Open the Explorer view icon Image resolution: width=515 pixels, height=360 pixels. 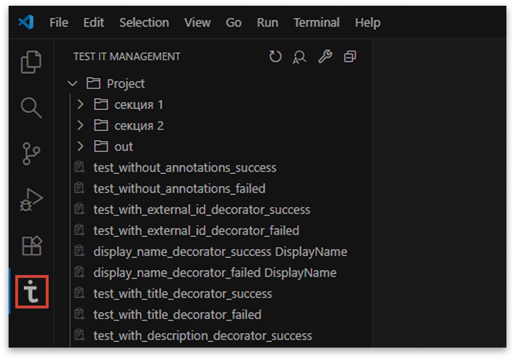pyautogui.click(x=31, y=62)
